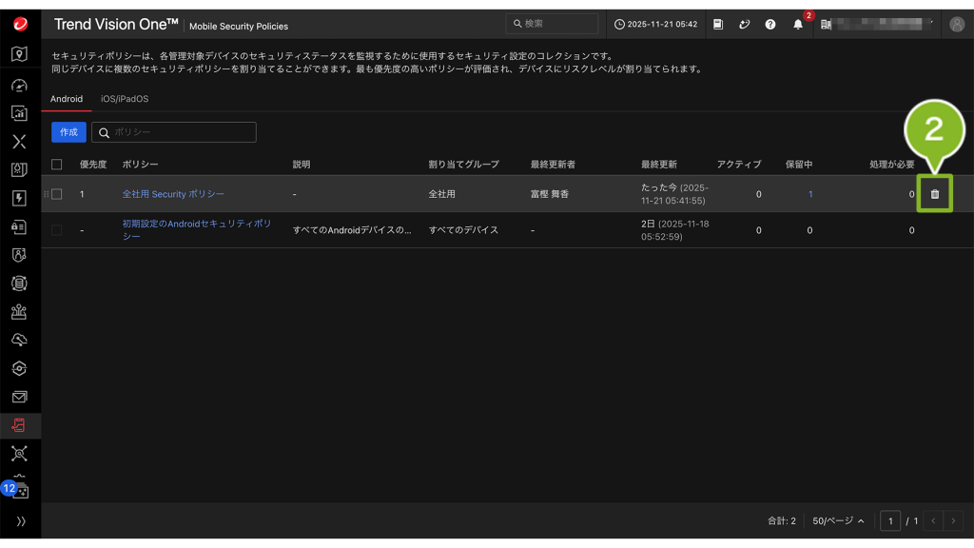
Task: Open the help question mark icon
Action: (x=770, y=25)
